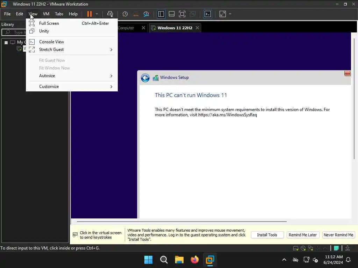Click the VMware Workstation taskbar icon
This screenshot has width=358, height=268.
coord(210,260)
